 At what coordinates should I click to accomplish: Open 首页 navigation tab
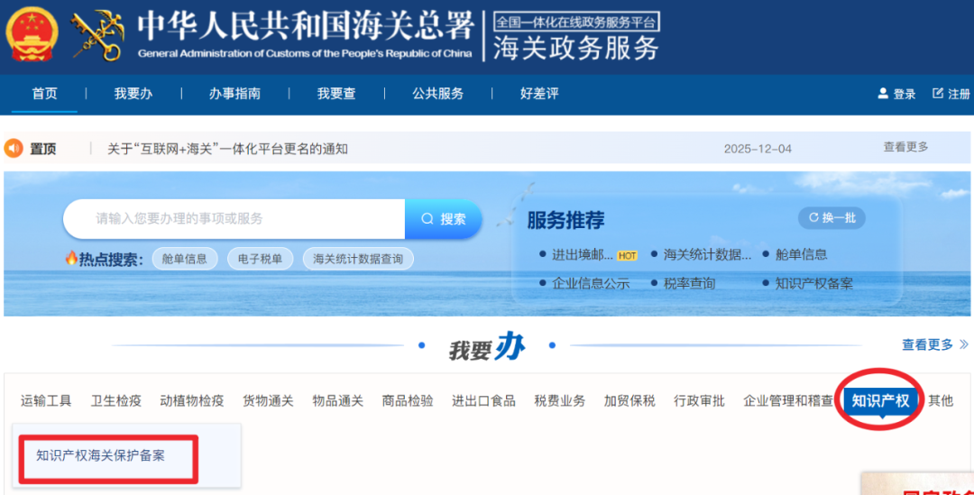coord(44,94)
